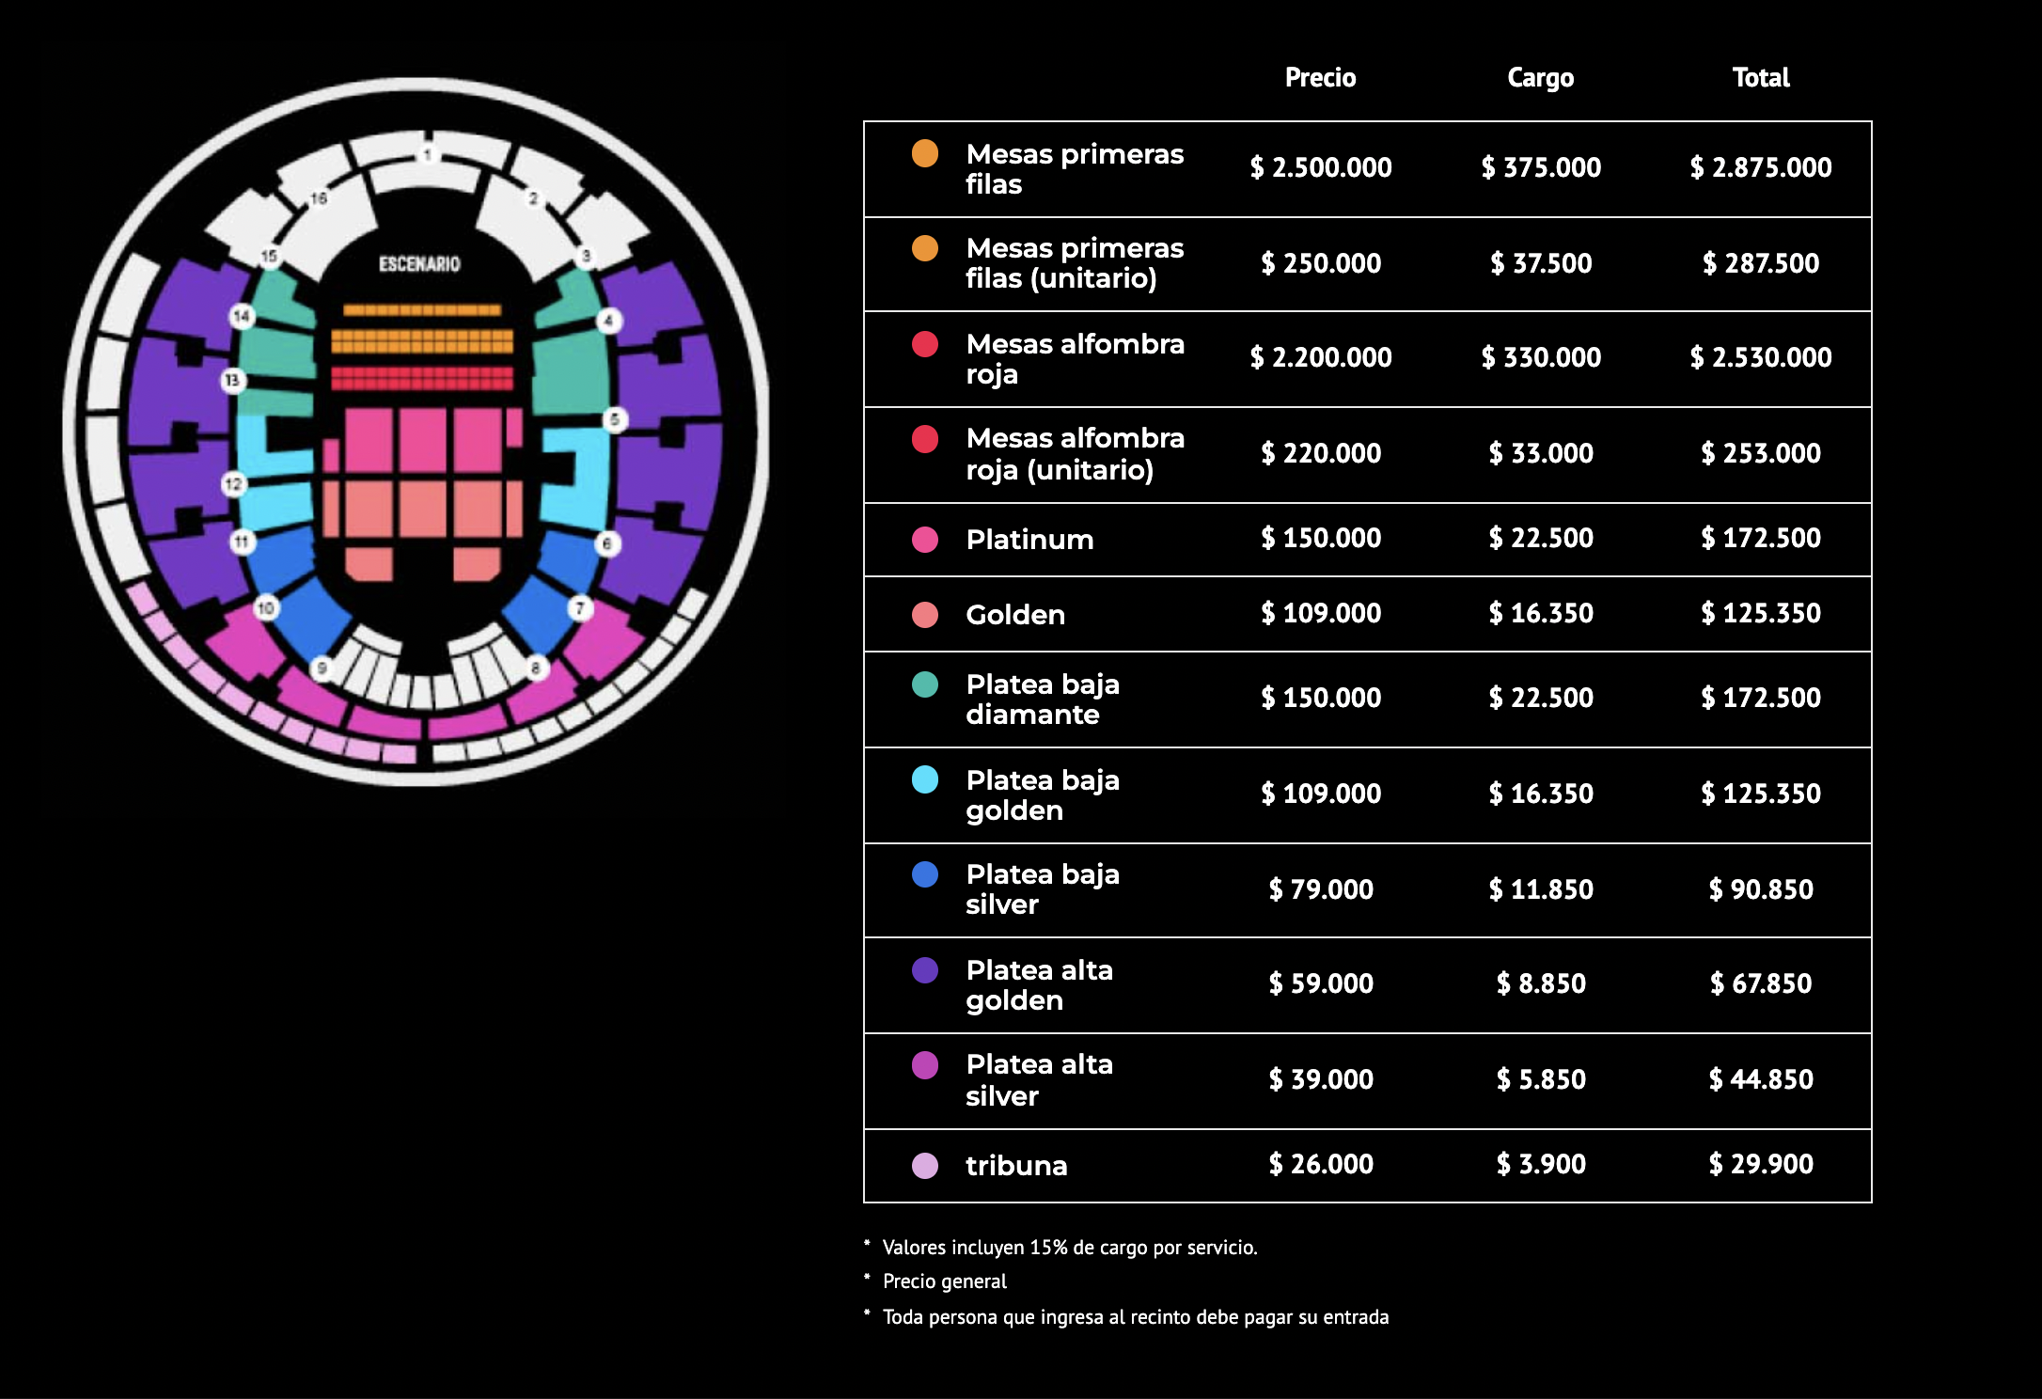This screenshot has width=2042, height=1399.
Task: Click the Cargo column header
Action: pos(1541,77)
